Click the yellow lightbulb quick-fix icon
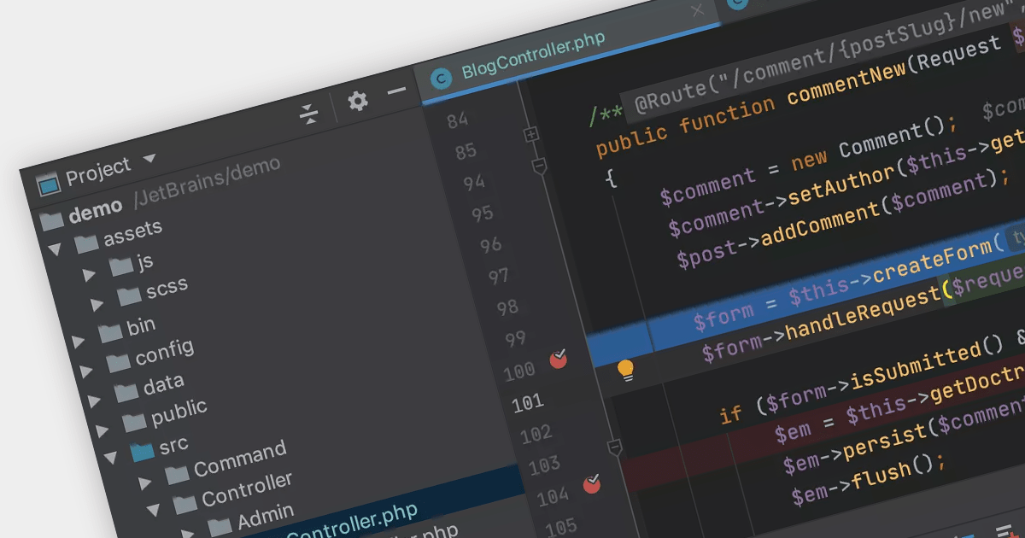The height and width of the screenshot is (538, 1025). 626,370
